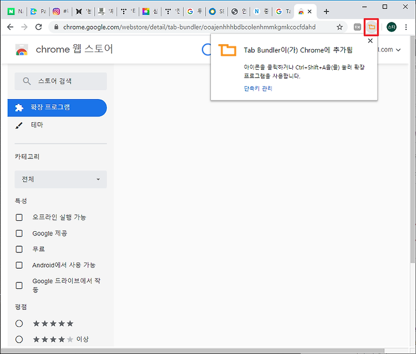
Task: Check the 오프라인 실행 가능 checkbox
Action: [19, 217]
